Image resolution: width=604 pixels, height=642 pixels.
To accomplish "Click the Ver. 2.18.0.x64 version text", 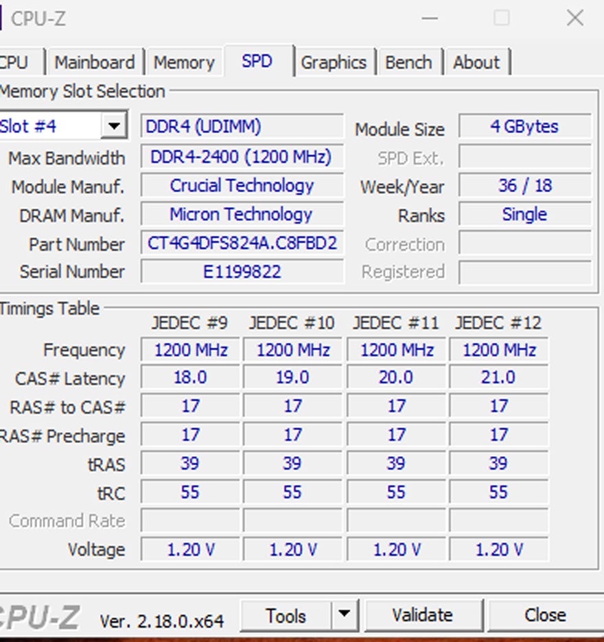I will click(162, 621).
